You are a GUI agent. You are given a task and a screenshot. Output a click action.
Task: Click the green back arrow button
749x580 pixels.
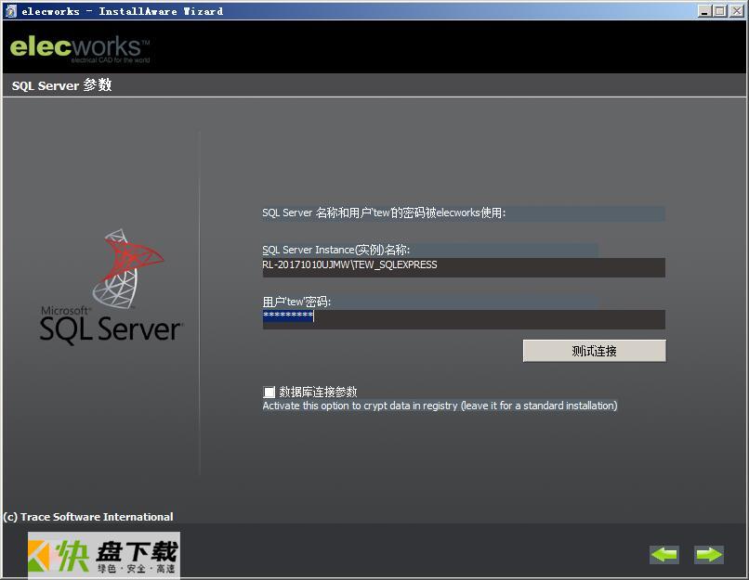tap(664, 554)
